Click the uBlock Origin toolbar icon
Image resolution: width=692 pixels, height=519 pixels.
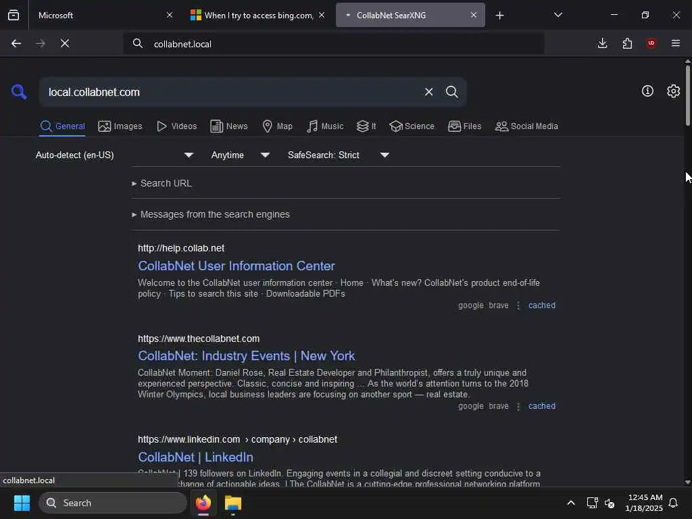pos(651,43)
